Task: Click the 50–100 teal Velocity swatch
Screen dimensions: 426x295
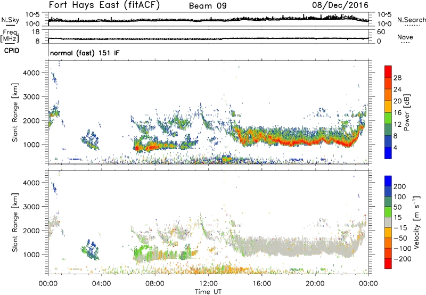Action: [388, 202]
